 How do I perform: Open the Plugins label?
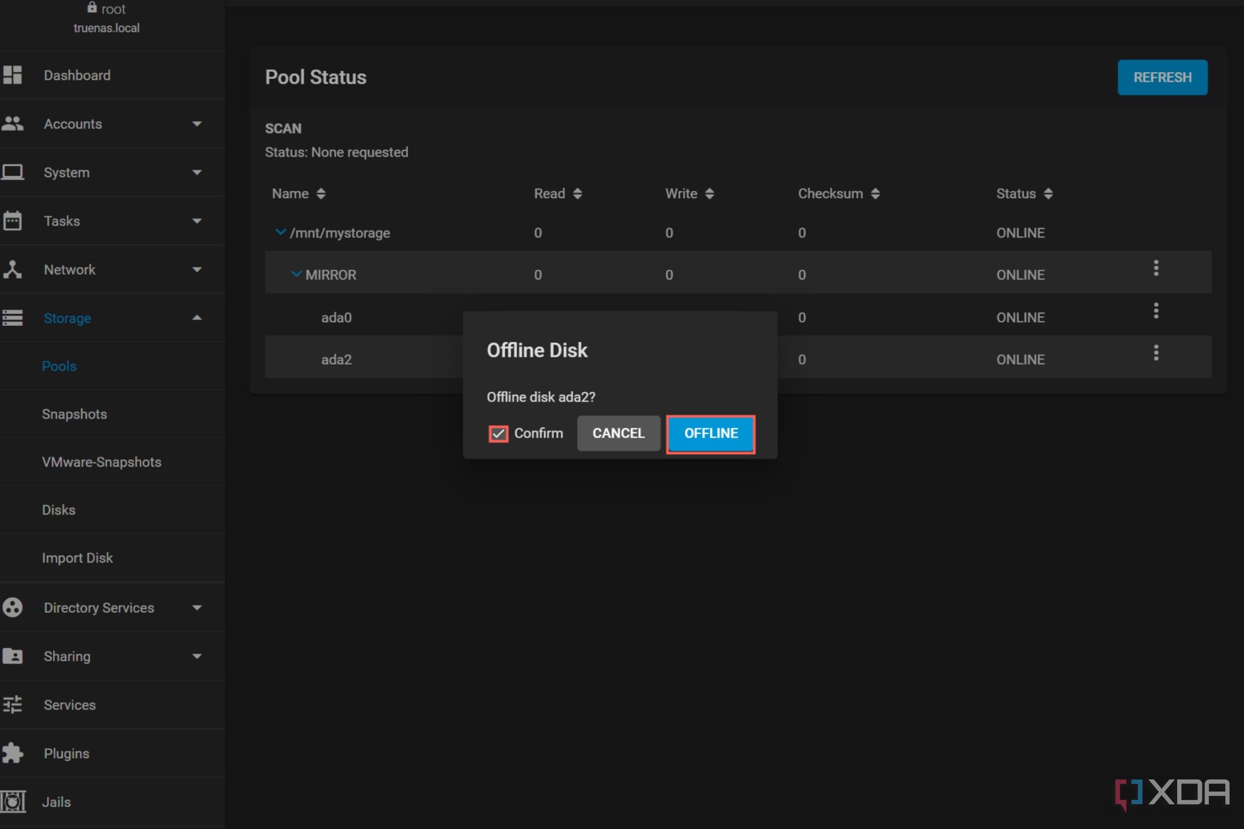click(x=66, y=753)
